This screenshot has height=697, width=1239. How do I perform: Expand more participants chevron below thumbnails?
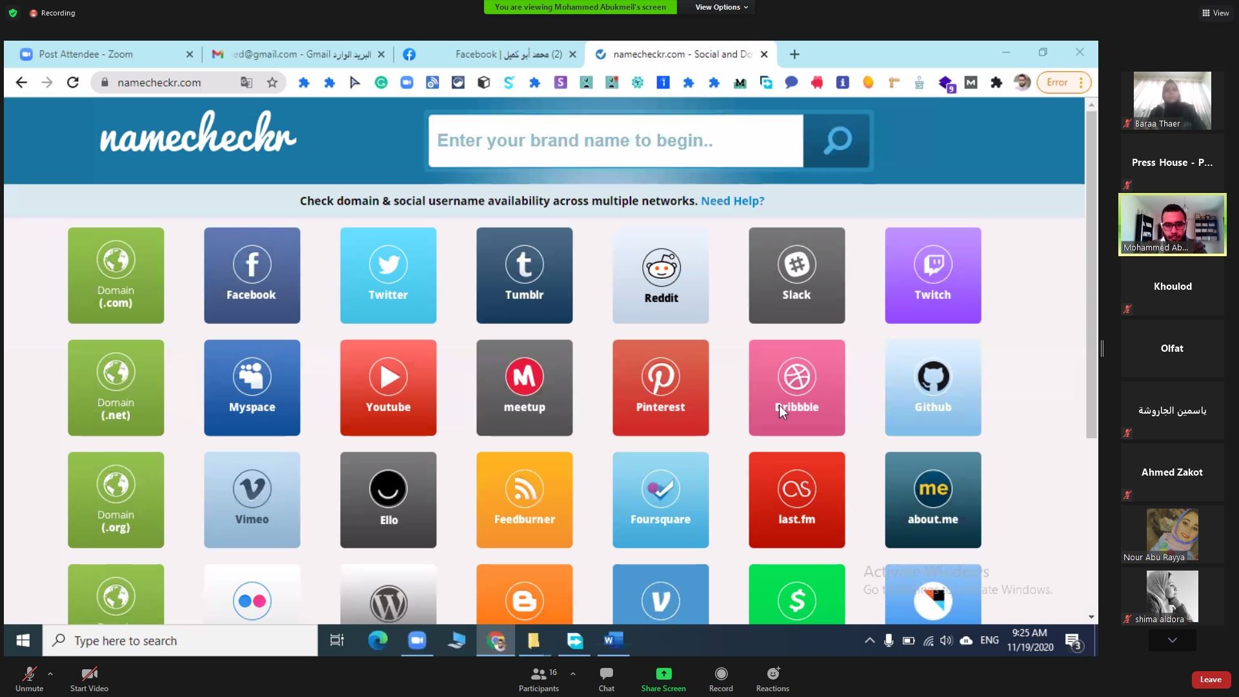pyautogui.click(x=1172, y=640)
